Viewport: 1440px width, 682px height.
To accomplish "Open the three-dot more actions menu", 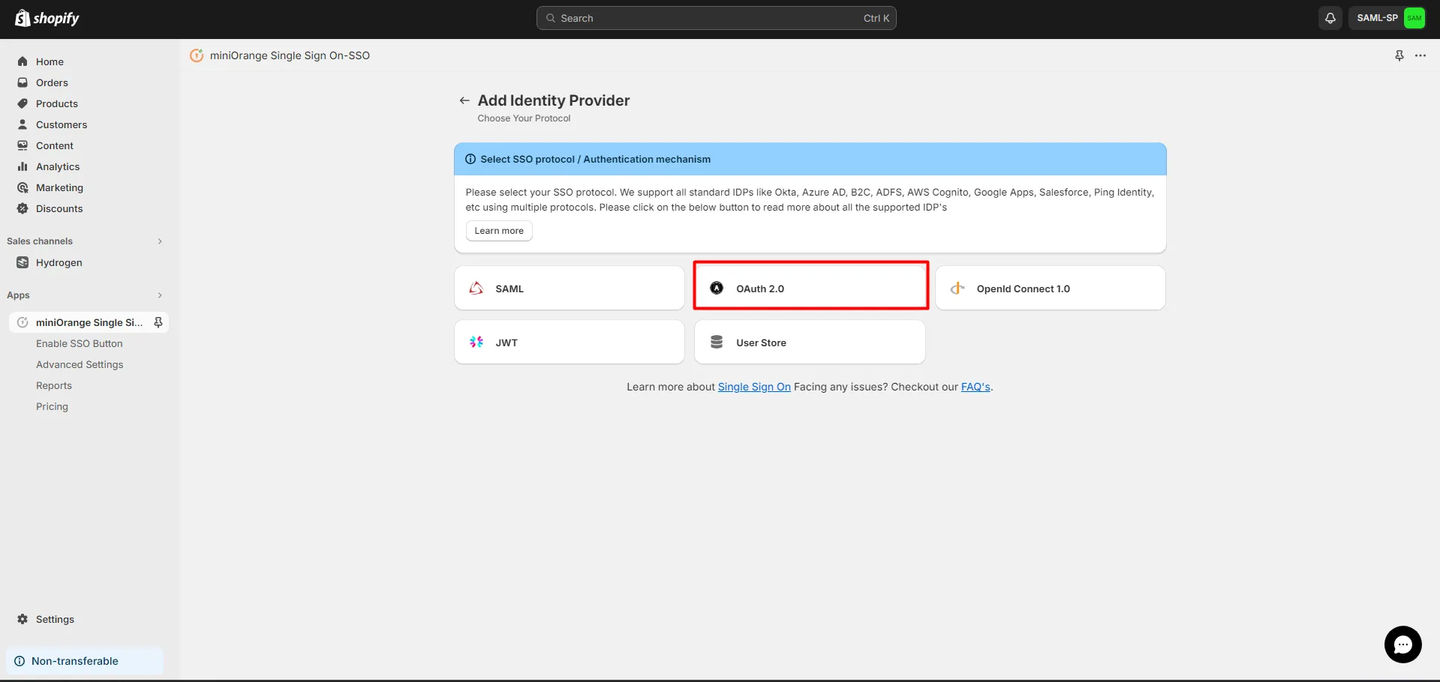I will coord(1420,55).
